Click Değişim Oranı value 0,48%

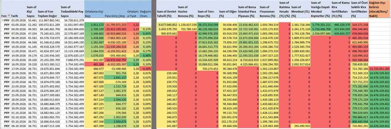tap(145, 55)
